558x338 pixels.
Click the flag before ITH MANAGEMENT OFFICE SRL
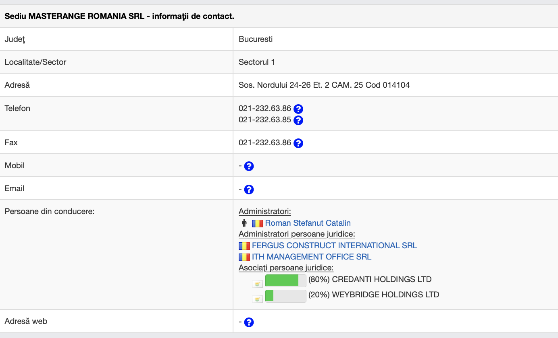[x=244, y=257]
